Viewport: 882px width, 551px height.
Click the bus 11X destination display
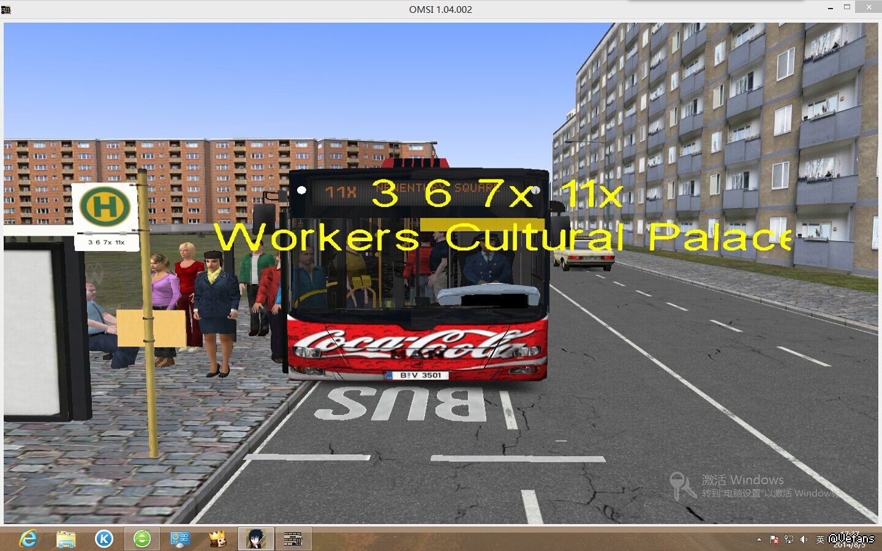point(412,192)
